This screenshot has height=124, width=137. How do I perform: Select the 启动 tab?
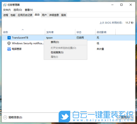[37, 15]
